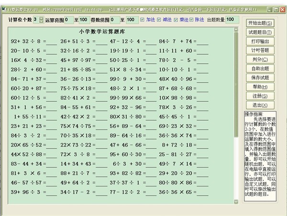Click the 运算范围 maximum value field

pos(84,20)
